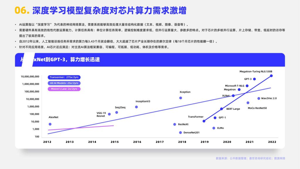Click the "BERT Large" chart label
The width and height of the screenshot is (300, 169).
[233, 109]
